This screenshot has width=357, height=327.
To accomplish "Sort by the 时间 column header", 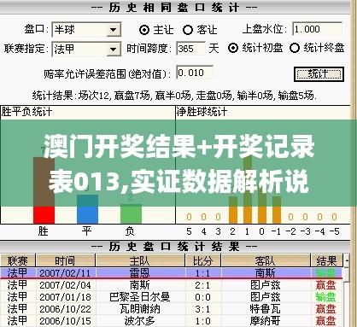I will click(x=66, y=260).
